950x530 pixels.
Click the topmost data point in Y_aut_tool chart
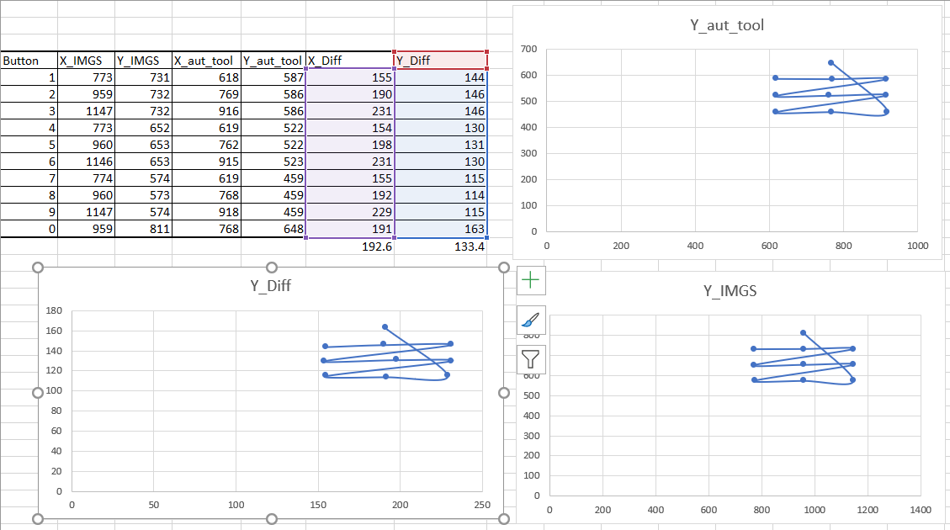(831, 62)
